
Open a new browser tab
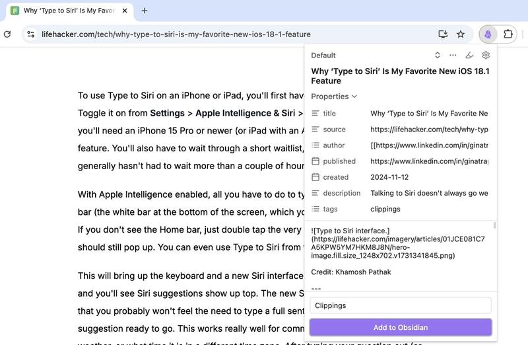click(x=145, y=11)
